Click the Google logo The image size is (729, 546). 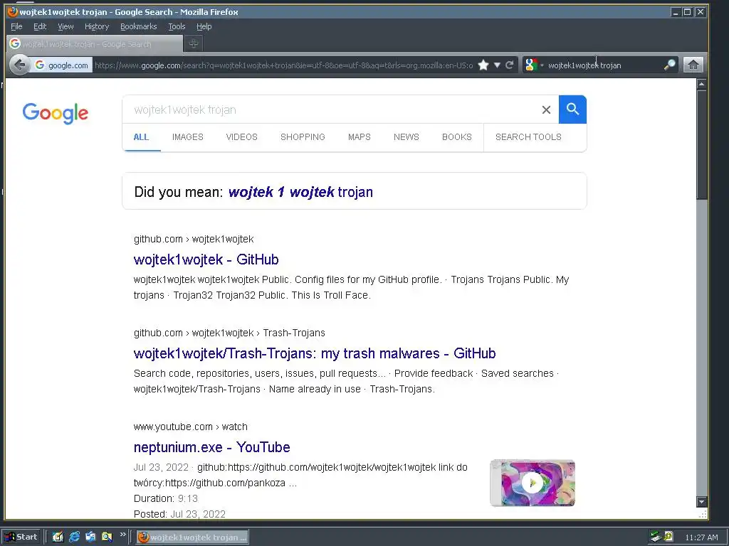56,113
